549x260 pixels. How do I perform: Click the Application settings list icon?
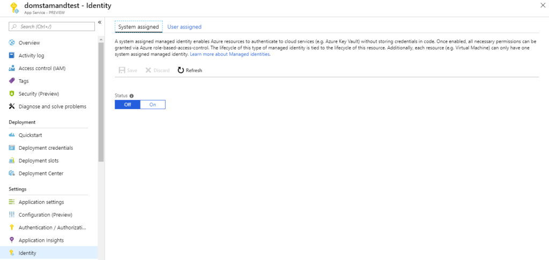tap(12, 202)
